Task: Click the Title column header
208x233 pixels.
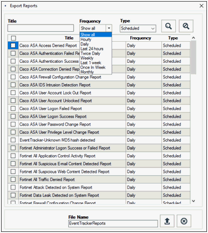Action: coord(69,38)
